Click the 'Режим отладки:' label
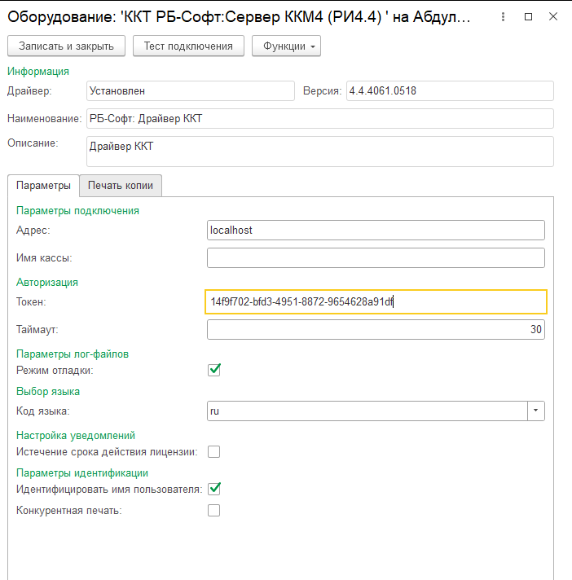572x580 pixels. coord(55,371)
